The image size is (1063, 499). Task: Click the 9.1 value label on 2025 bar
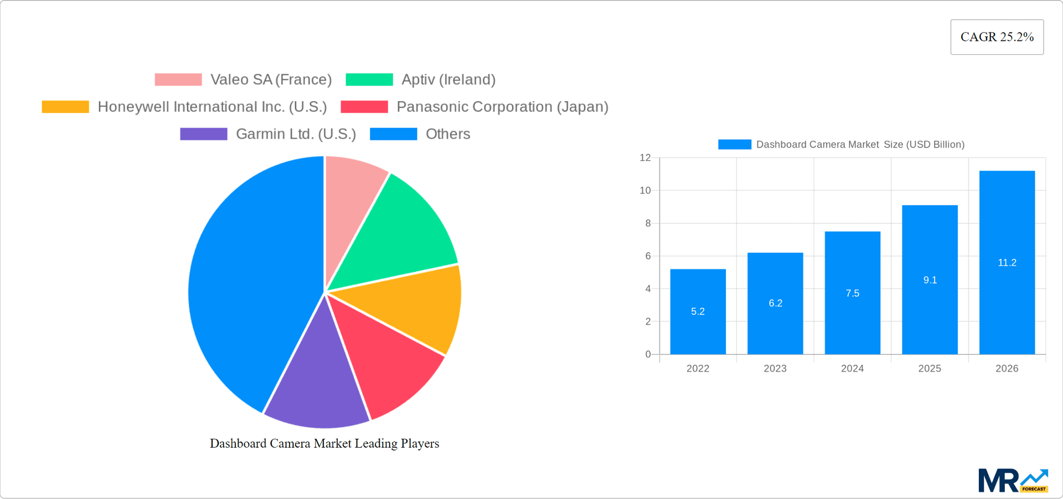click(x=930, y=280)
